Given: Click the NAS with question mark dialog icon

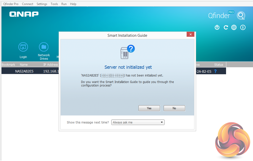Looking at the screenshot, I should click(x=128, y=52).
